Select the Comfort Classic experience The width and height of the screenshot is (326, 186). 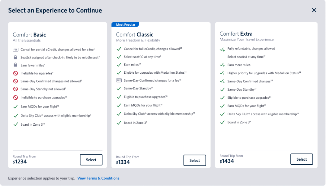195,160
